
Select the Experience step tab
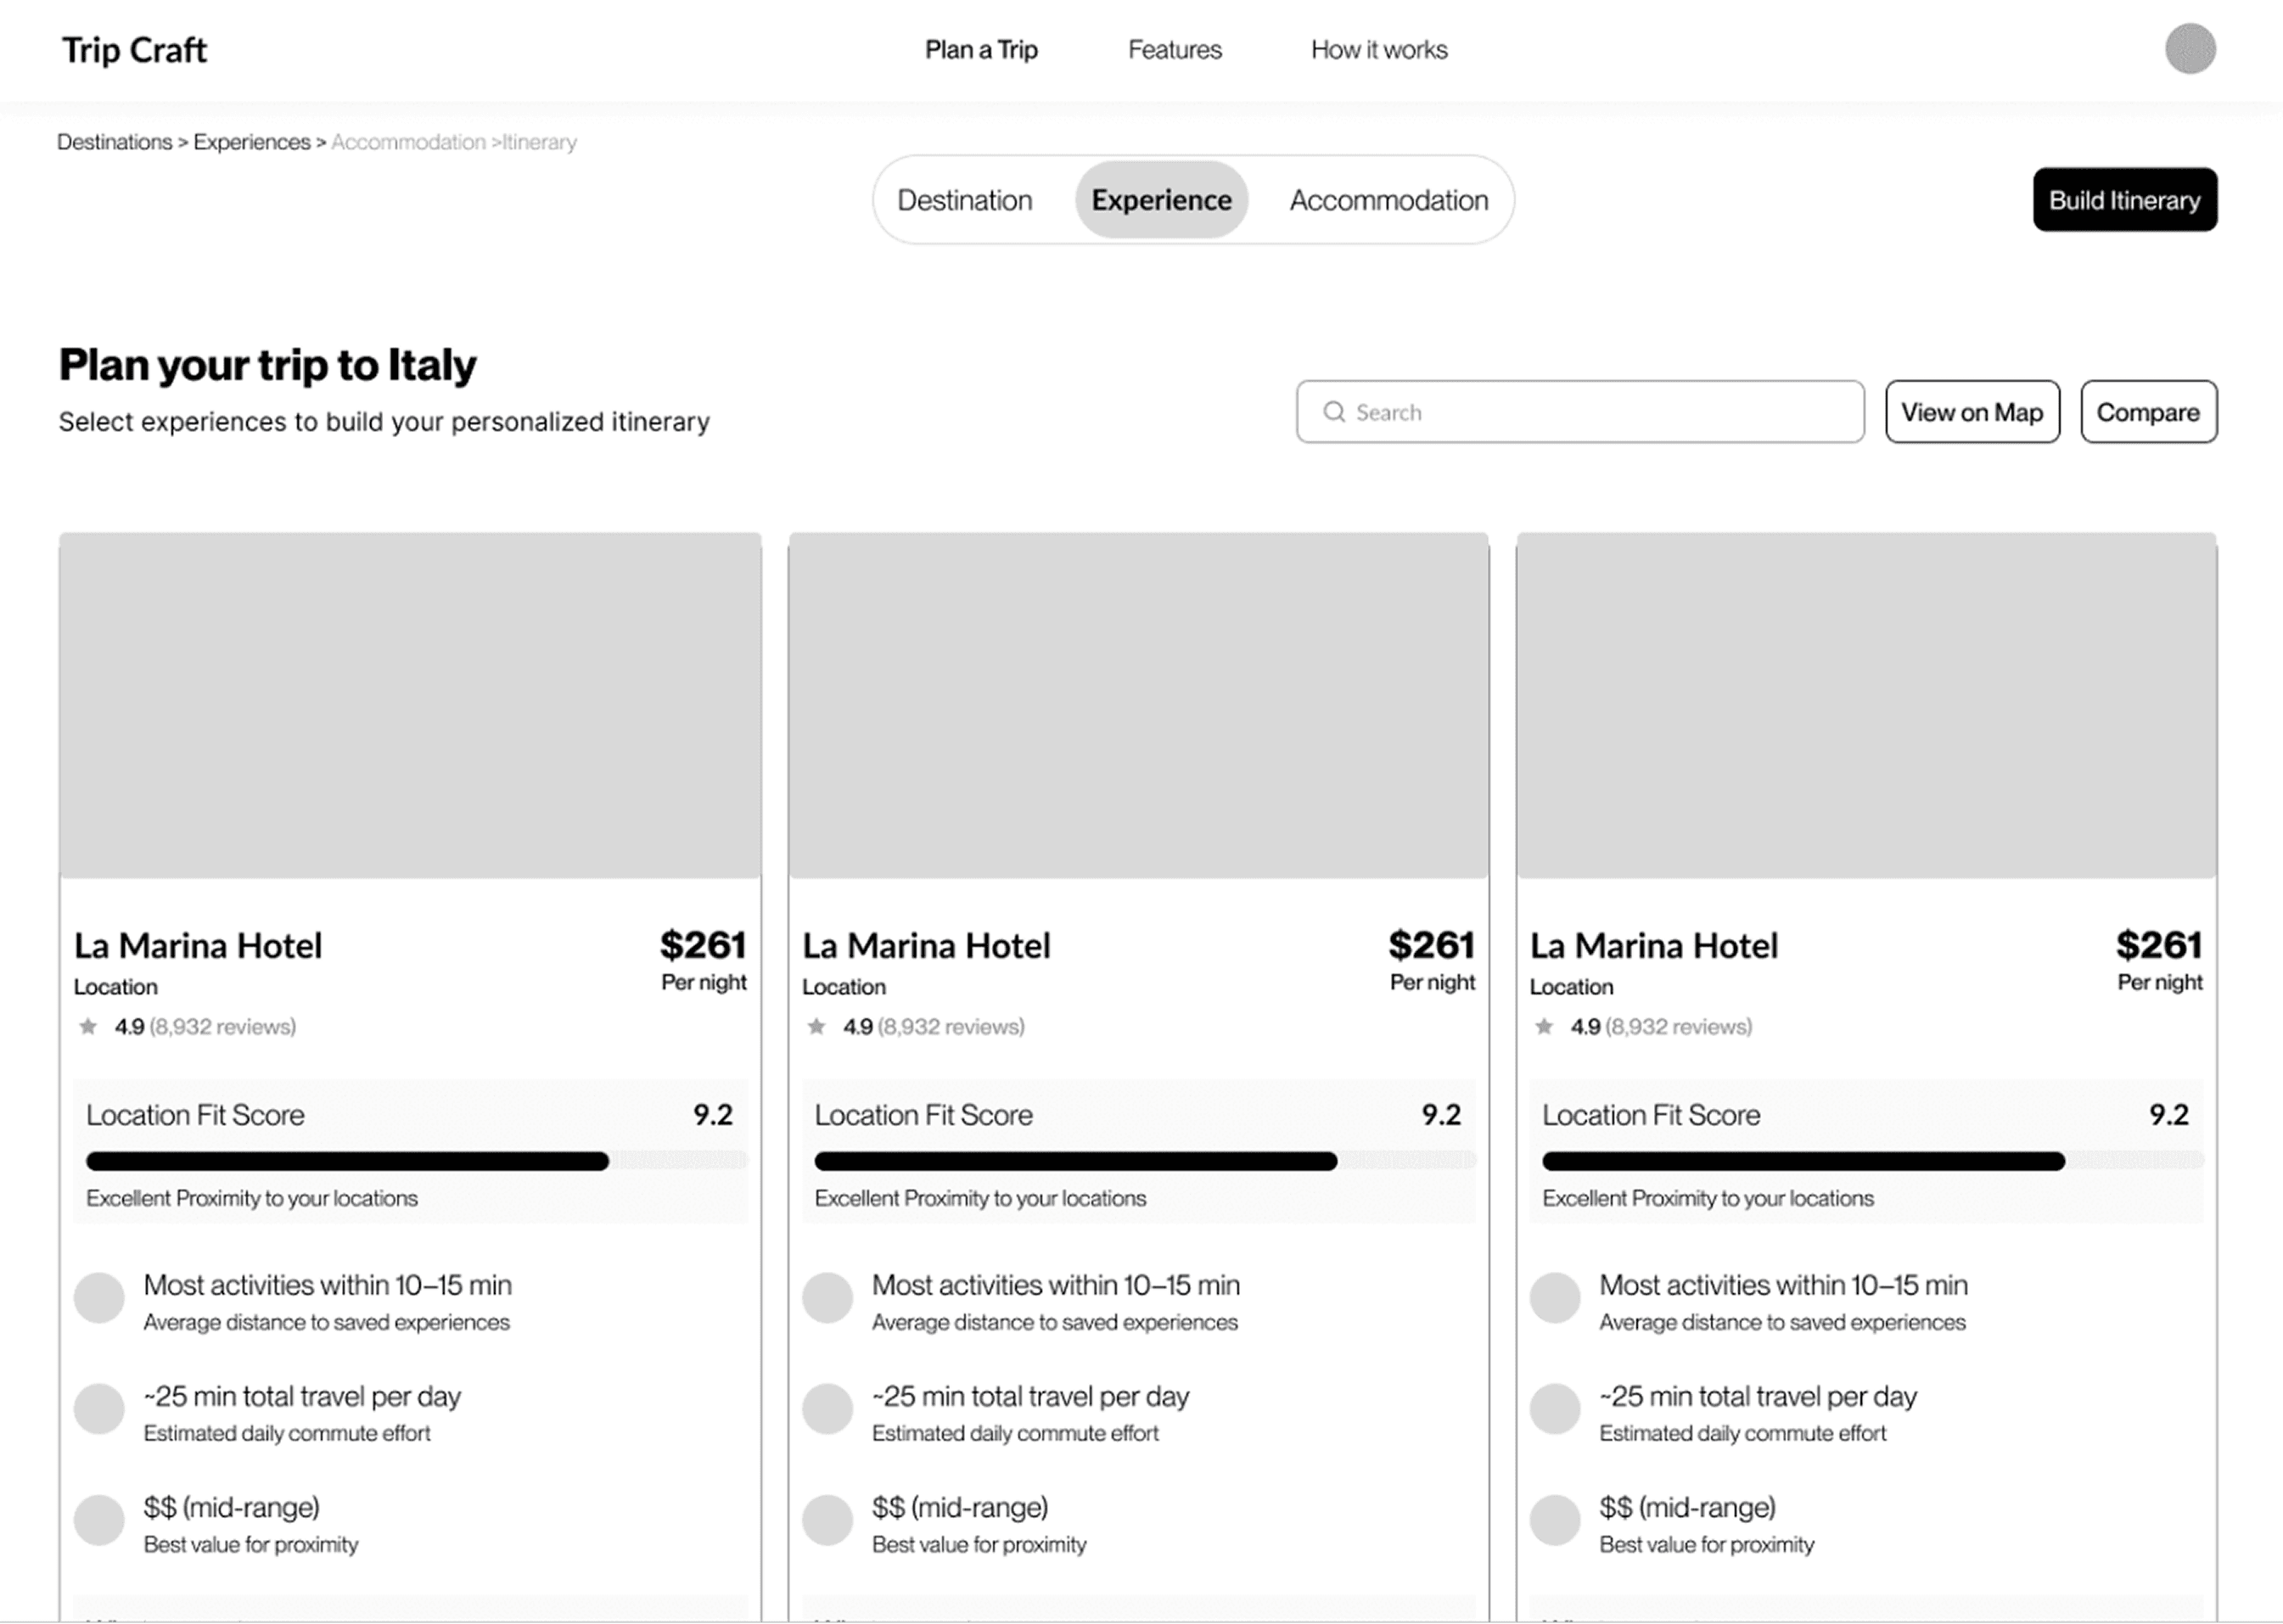[x=1161, y=200]
